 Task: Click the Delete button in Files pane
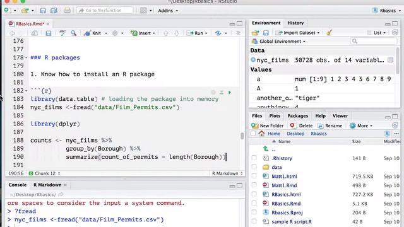click(x=301, y=125)
